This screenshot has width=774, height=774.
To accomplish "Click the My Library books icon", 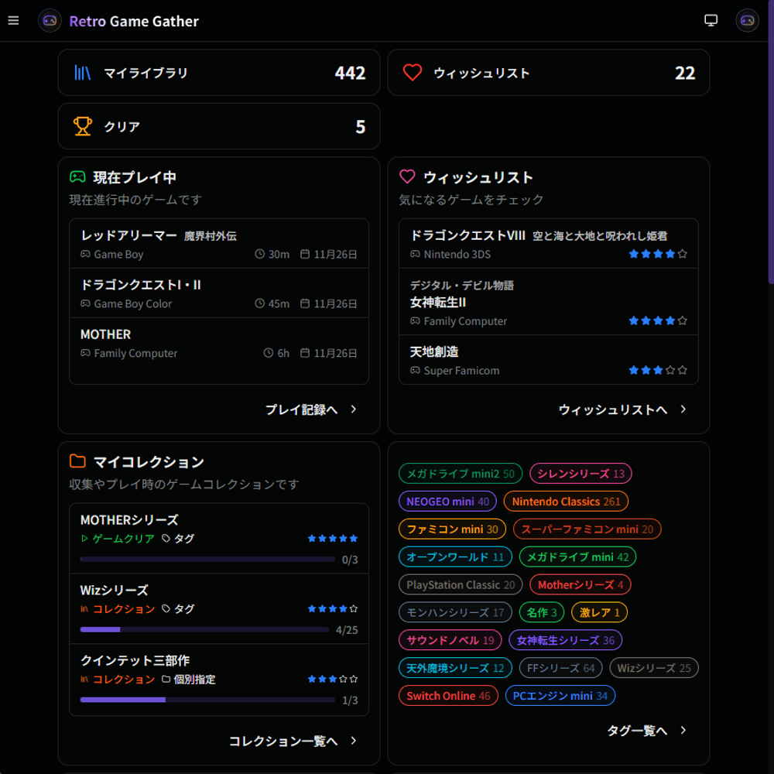I will click(x=83, y=73).
